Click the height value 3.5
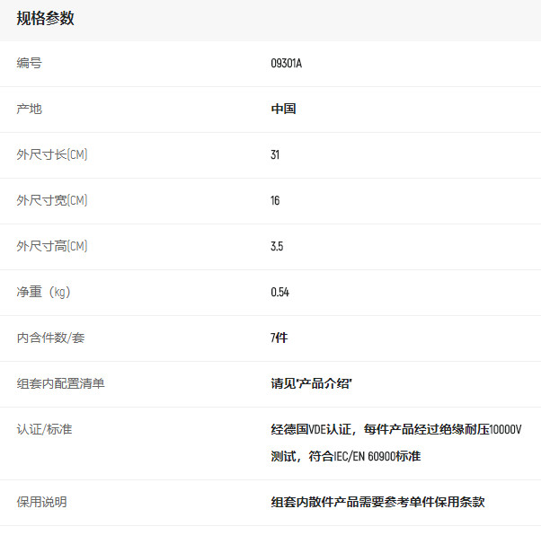 point(277,247)
